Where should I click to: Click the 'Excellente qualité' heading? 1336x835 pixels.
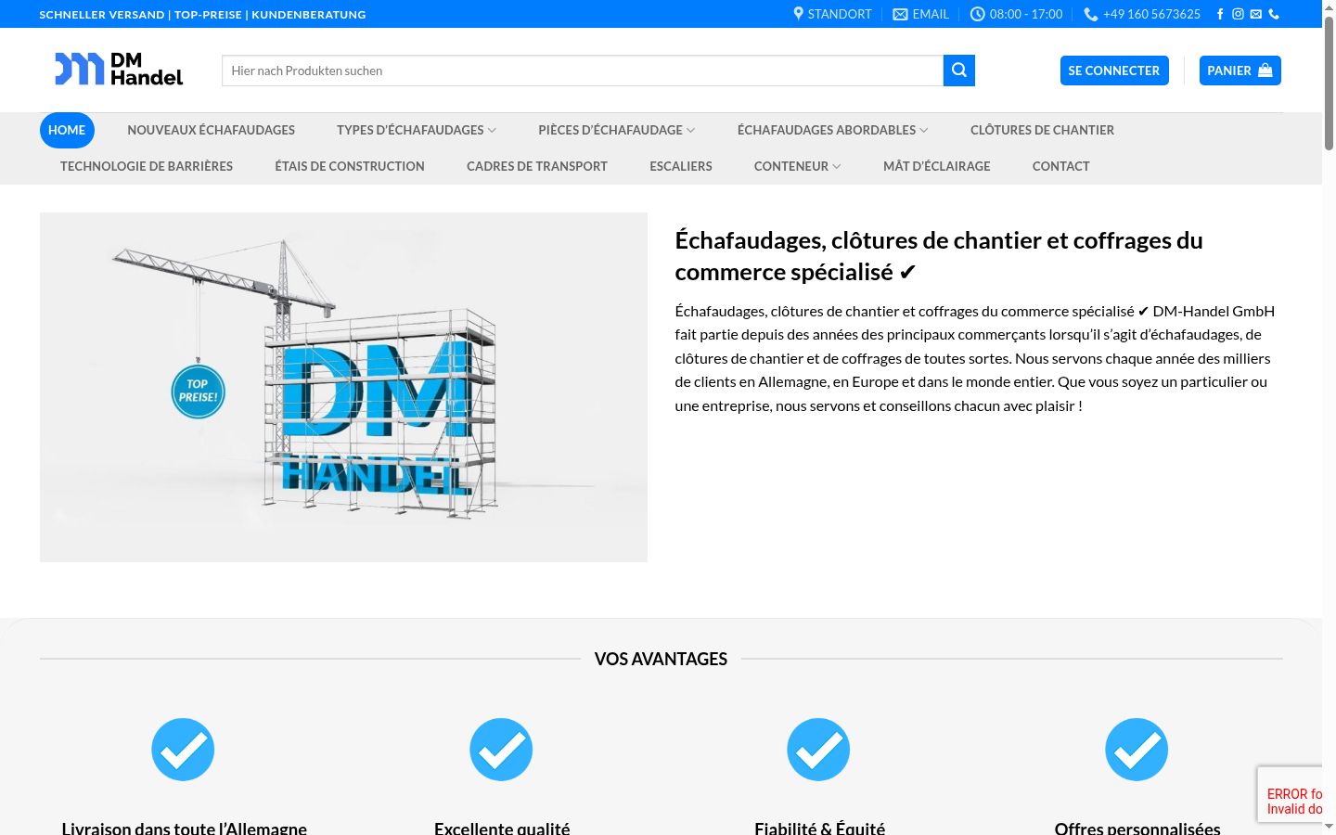[502, 829]
